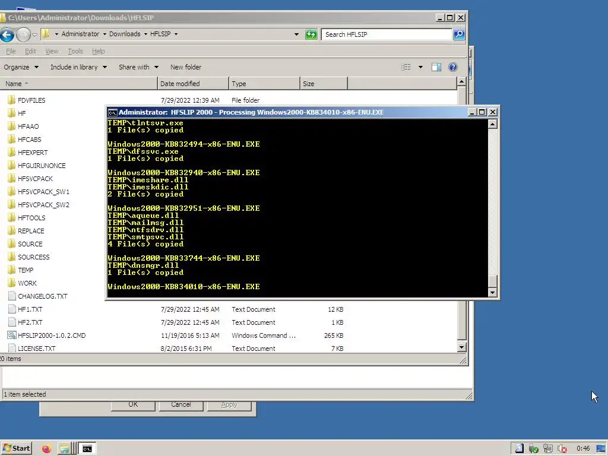Open the File menu

11,51
